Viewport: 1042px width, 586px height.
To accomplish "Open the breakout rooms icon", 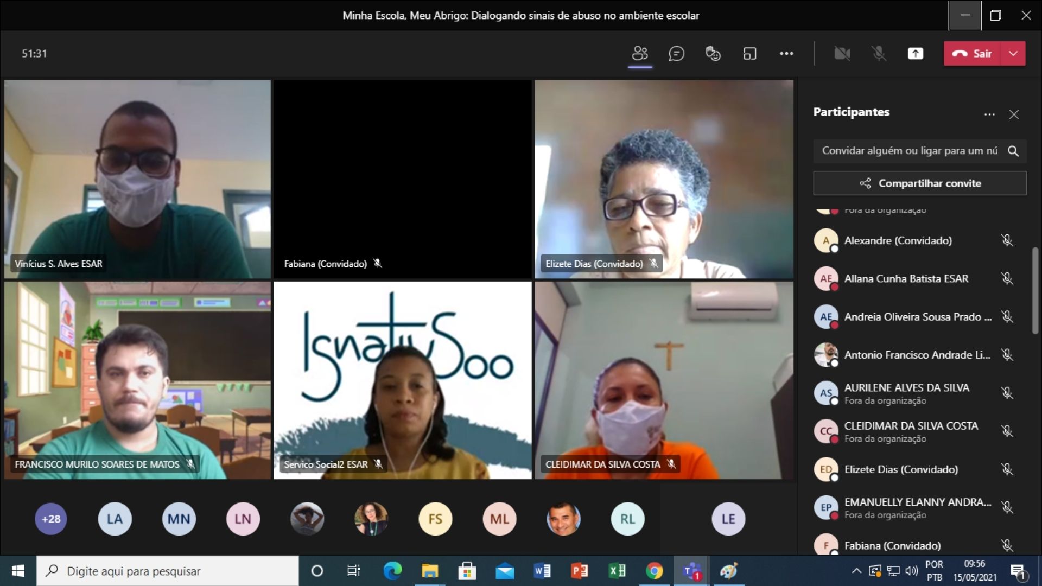I will [749, 54].
